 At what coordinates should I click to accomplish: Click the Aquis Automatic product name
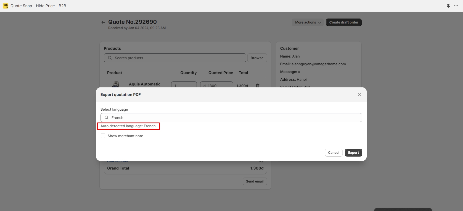144,84
